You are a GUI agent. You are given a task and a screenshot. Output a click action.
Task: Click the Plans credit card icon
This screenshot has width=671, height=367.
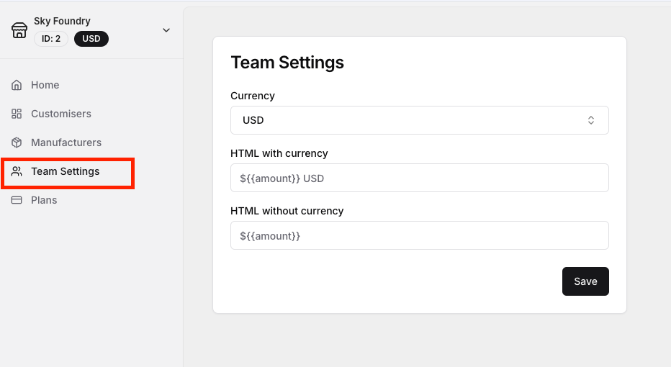(x=17, y=200)
